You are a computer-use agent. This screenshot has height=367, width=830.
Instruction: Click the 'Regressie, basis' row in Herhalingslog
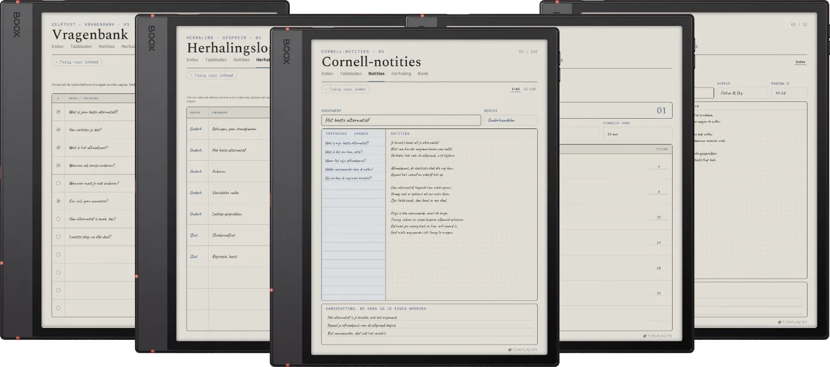pyautogui.click(x=228, y=256)
